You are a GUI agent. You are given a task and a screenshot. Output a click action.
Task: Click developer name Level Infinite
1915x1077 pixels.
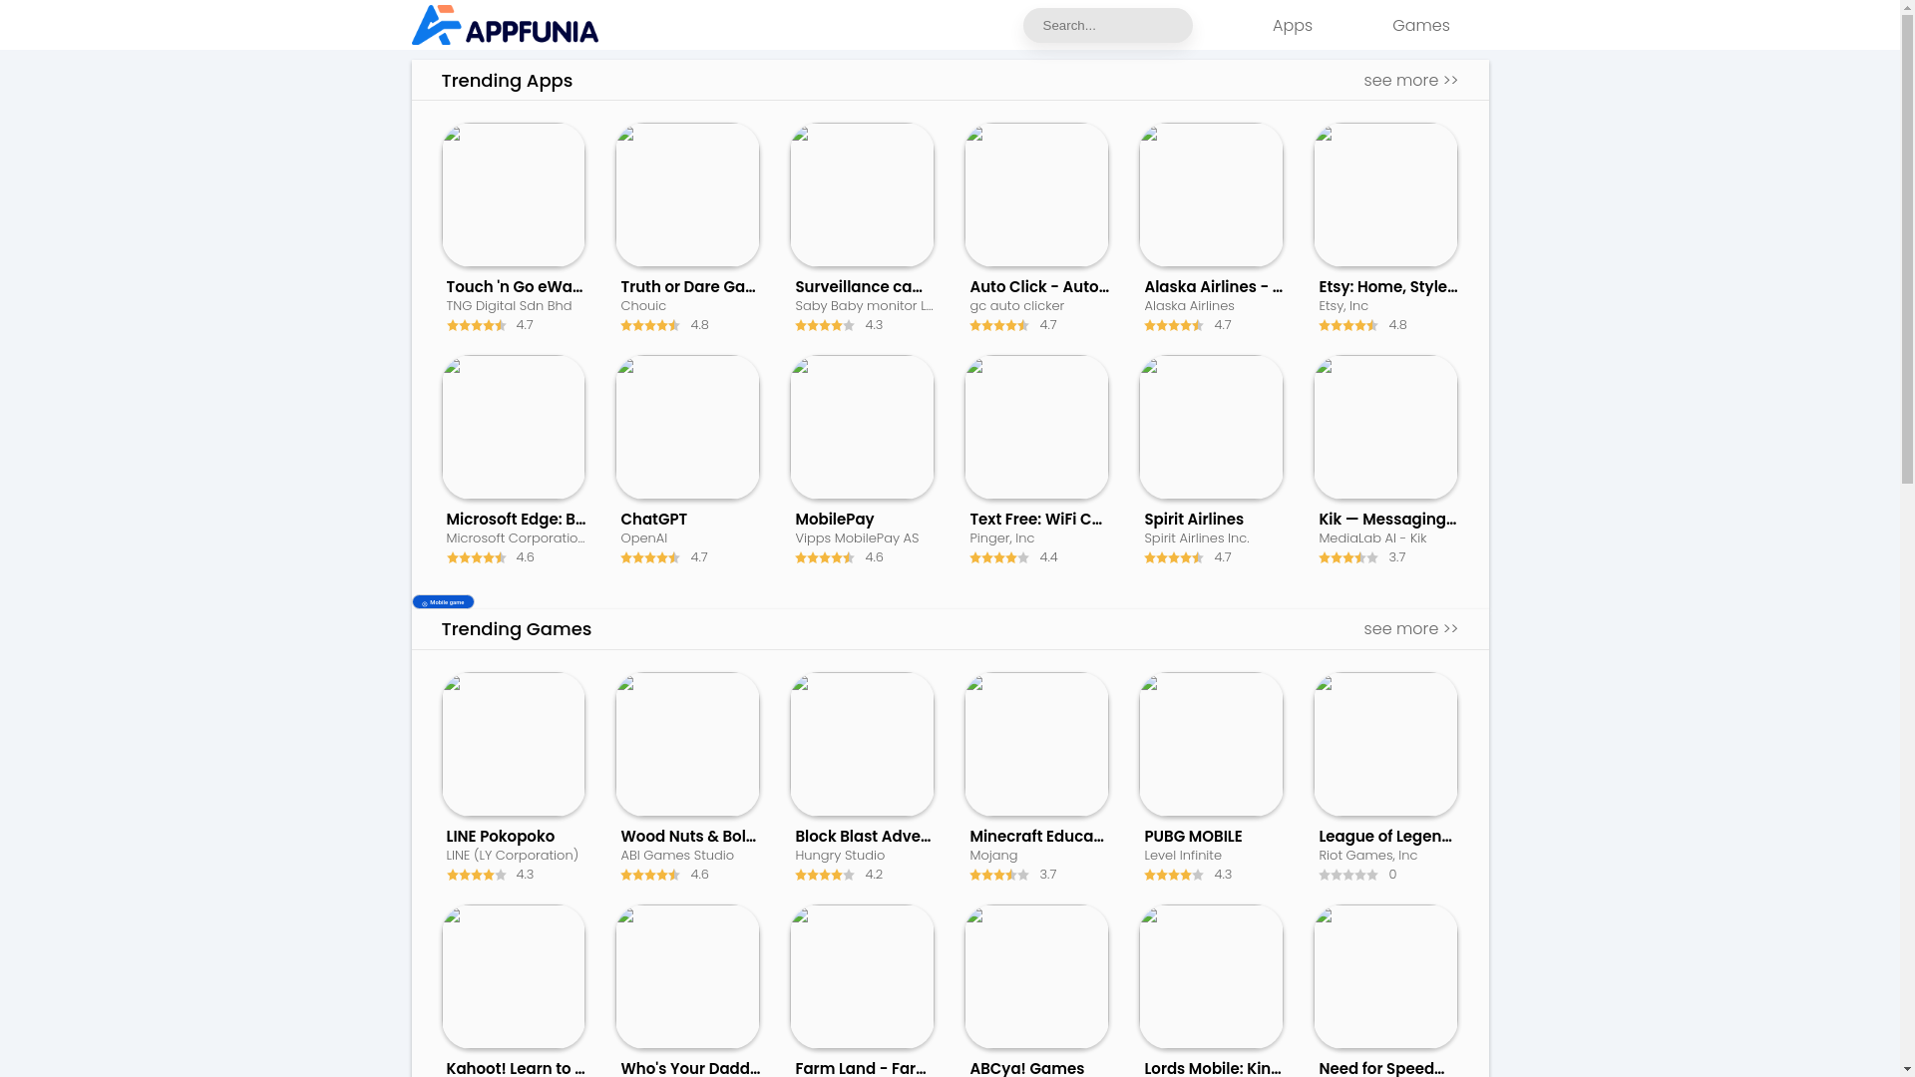pyautogui.click(x=1182, y=856)
